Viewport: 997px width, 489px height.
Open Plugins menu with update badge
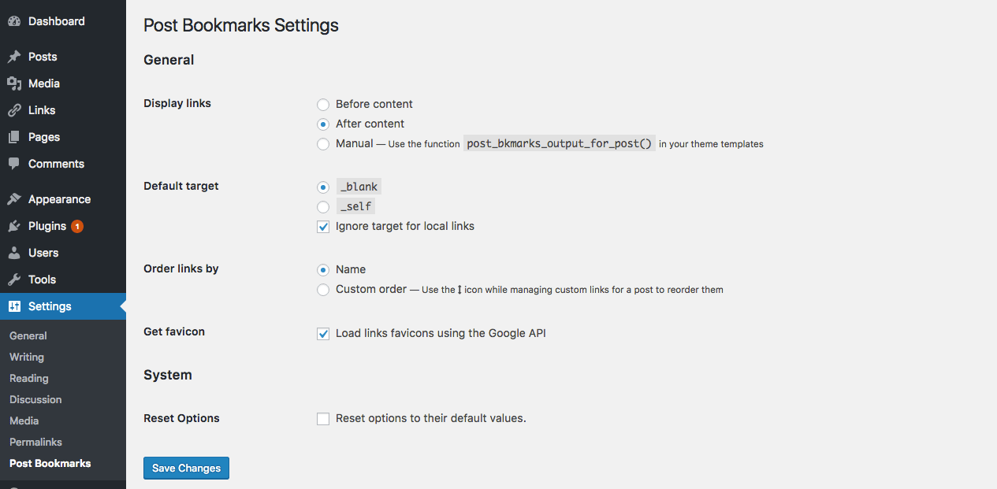47,226
